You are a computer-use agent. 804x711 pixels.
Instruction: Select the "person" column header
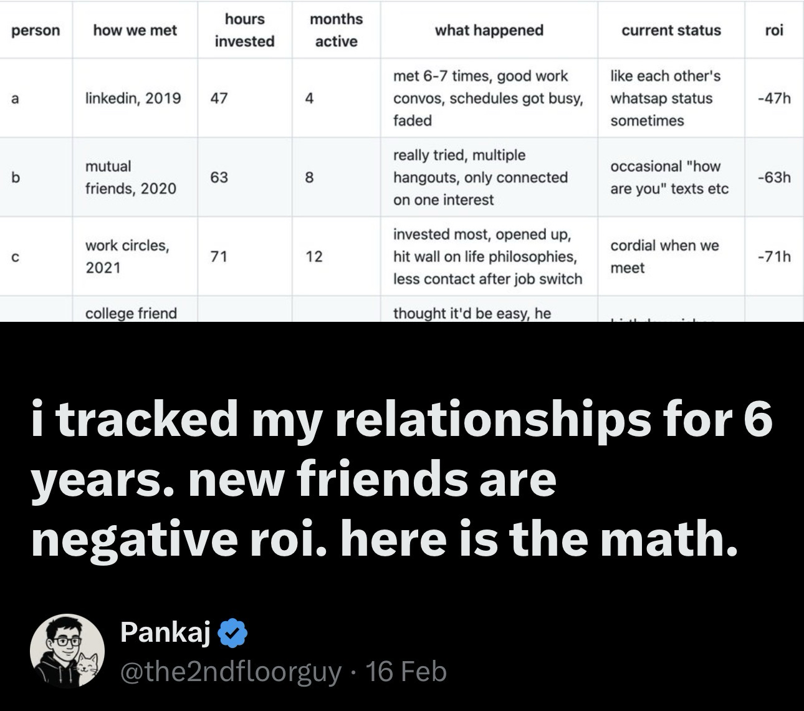tap(36, 30)
